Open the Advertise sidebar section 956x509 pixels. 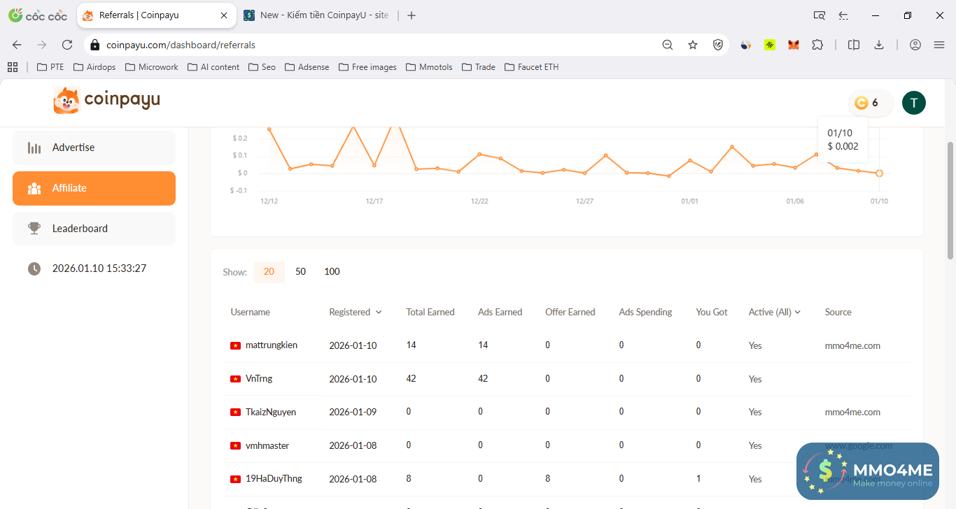[94, 148]
